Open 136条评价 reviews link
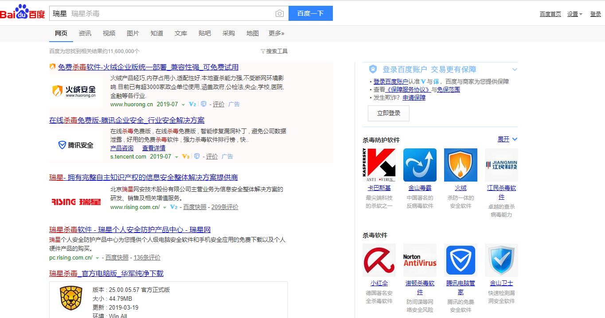Image resolution: width=605 pixels, height=318 pixels. [x=147, y=257]
